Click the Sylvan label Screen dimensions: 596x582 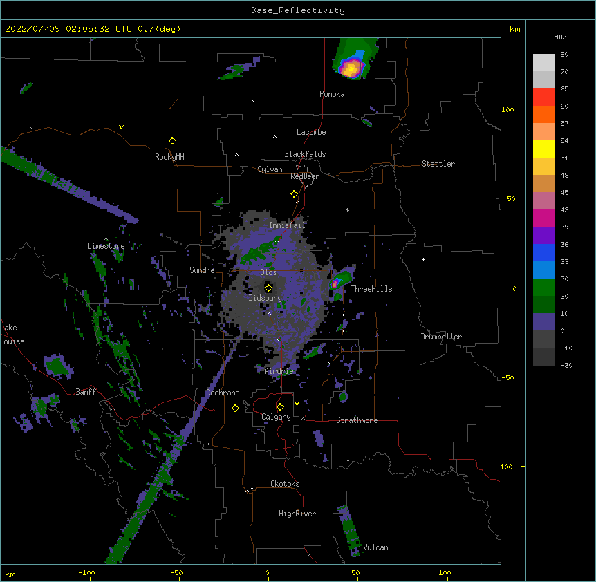[x=270, y=169]
